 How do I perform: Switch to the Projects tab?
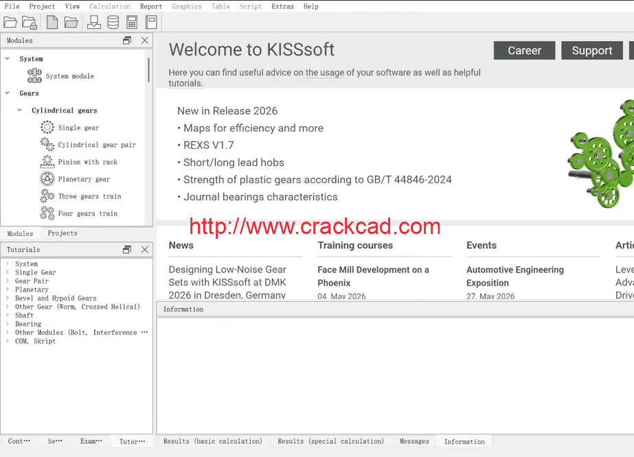point(63,233)
